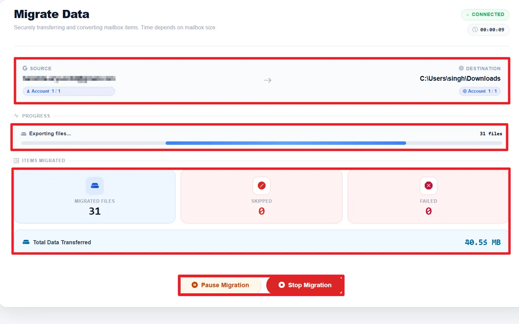The height and width of the screenshot is (324, 519).
Task: Click the migrated files count 31
Action: click(95, 211)
